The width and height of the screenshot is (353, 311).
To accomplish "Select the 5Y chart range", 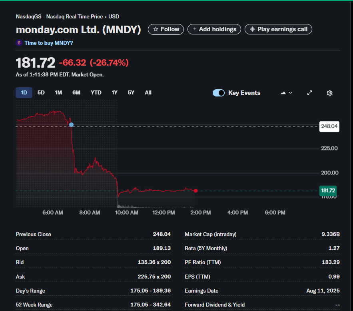I will coord(131,92).
